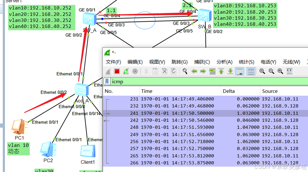The image size is (308, 172).
Task: Select packet number 241 row
Action: click(x=205, y=113)
